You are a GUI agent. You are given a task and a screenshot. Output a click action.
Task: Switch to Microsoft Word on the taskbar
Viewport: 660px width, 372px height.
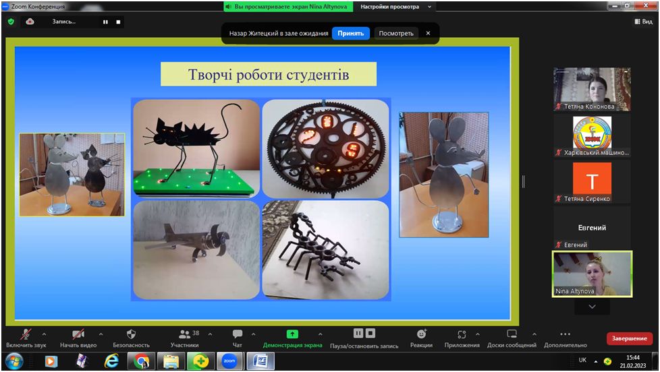pyautogui.click(x=261, y=361)
